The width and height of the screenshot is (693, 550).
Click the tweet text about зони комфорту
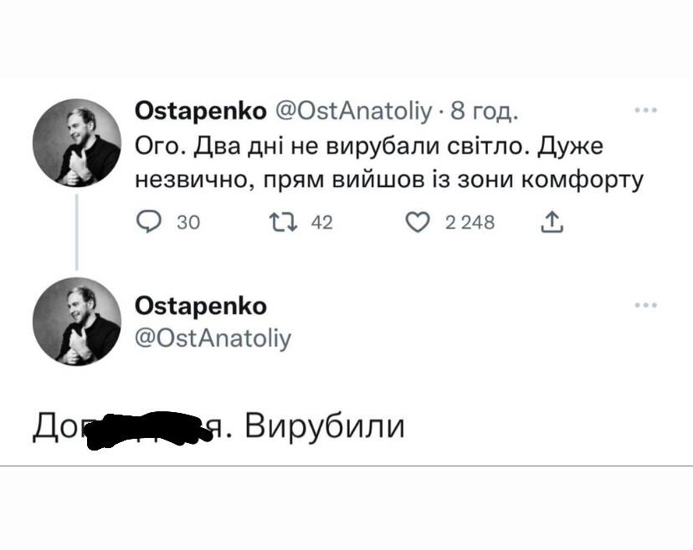point(368,163)
